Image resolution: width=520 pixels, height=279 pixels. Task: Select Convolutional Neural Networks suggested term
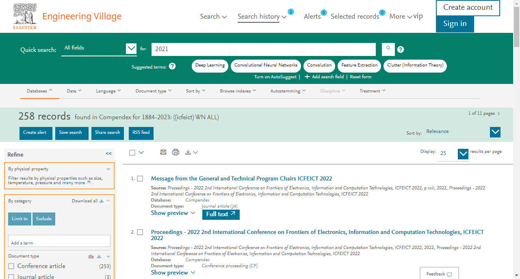(266, 66)
